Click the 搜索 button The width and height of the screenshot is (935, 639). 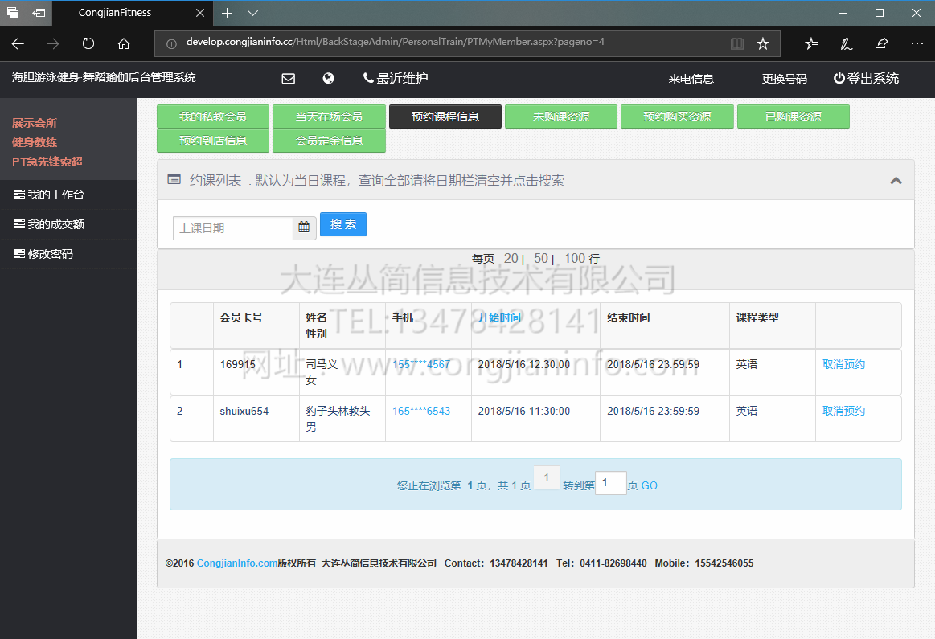point(342,224)
